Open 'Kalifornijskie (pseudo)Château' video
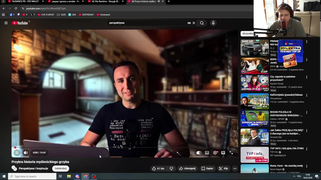Viewport: 321px width, 180px height. pyautogui.click(x=286, y=95)
